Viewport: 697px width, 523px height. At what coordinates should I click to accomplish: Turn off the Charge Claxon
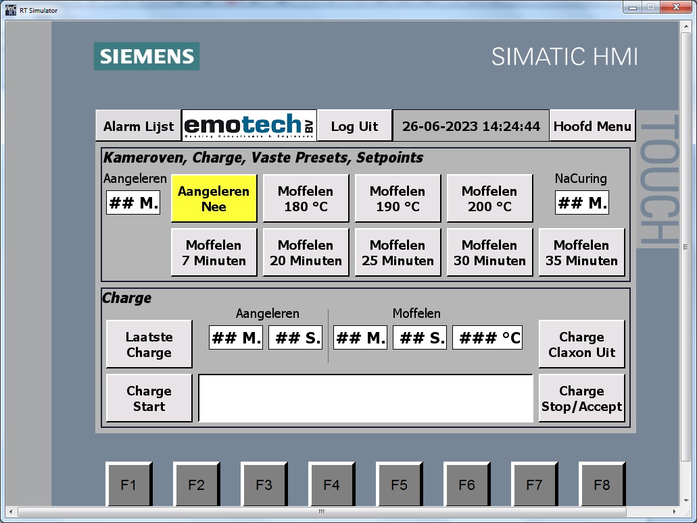tap(581, 344)
